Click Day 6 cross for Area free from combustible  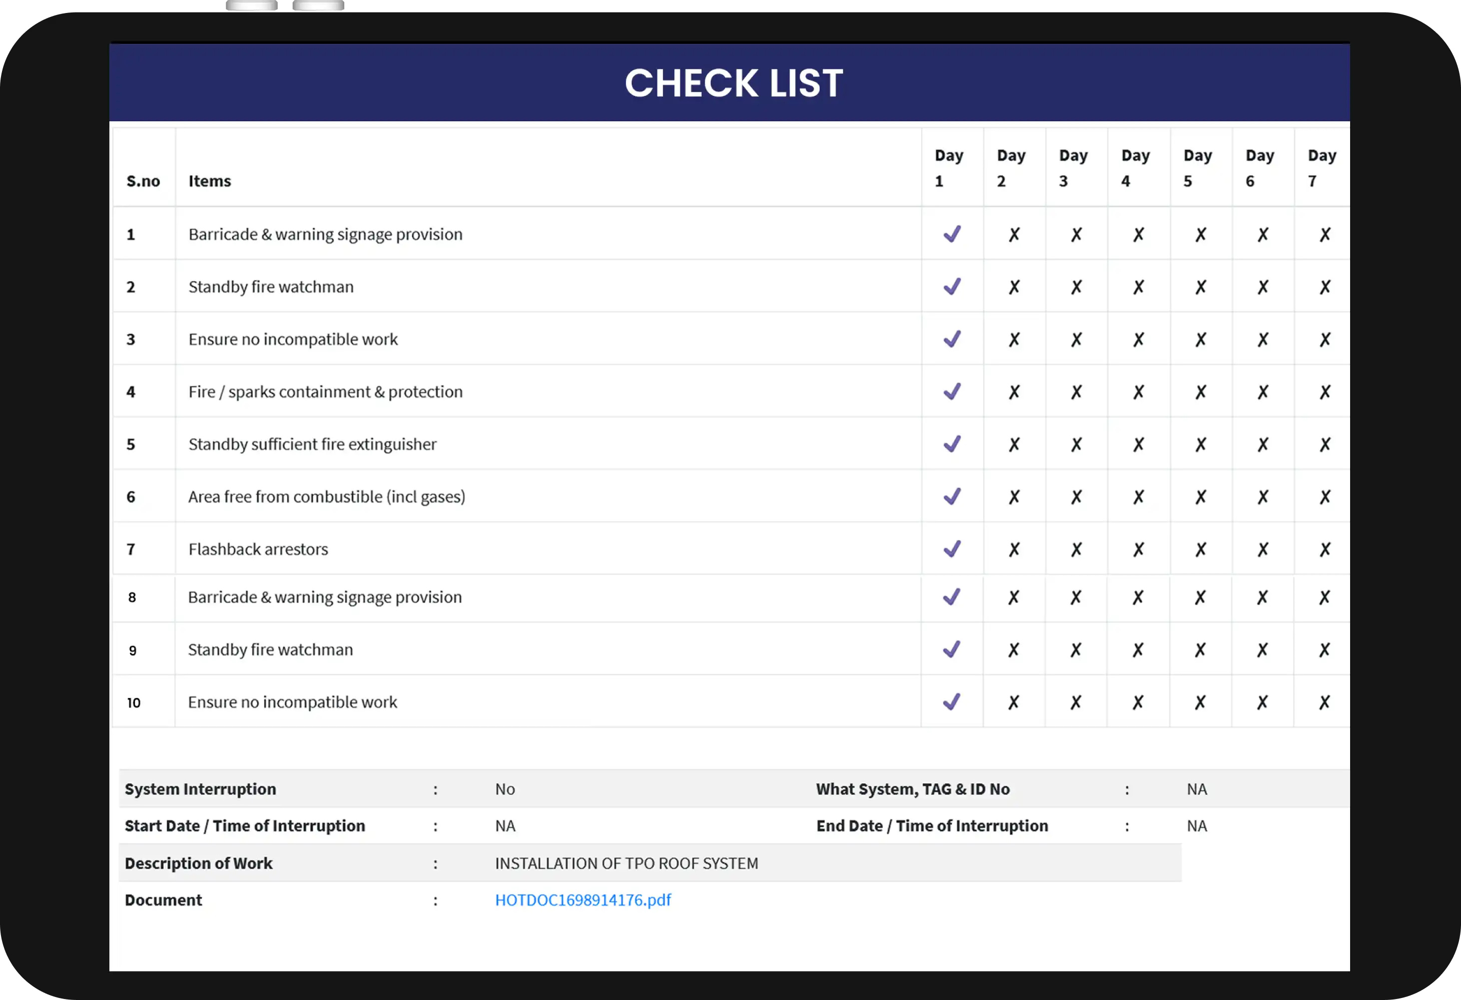[1263, 497]
